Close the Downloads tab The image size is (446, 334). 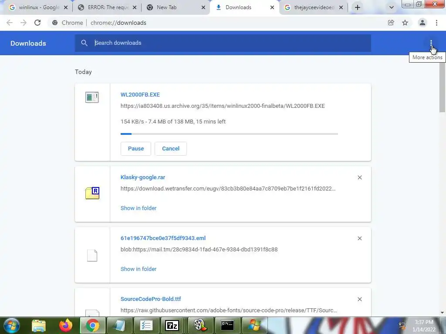272,7
